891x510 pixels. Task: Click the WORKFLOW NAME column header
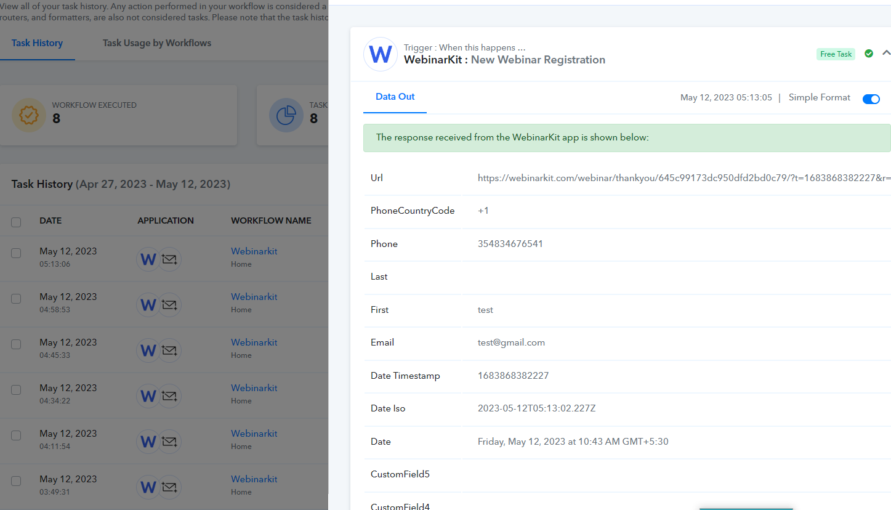coord(271,221)
